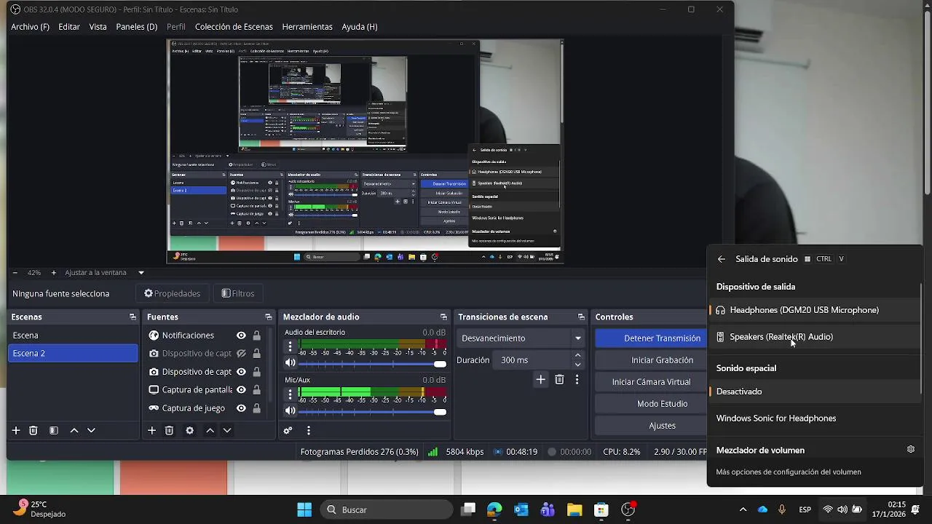Viewport: 932px width, 524px height.
Task: Click Iniciar Grabación button
Action: pos(651,360)
